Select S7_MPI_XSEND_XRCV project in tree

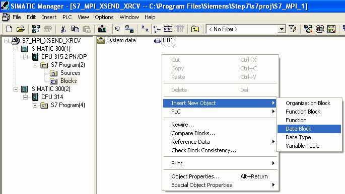pyautogui.click(x=51, y=41)
